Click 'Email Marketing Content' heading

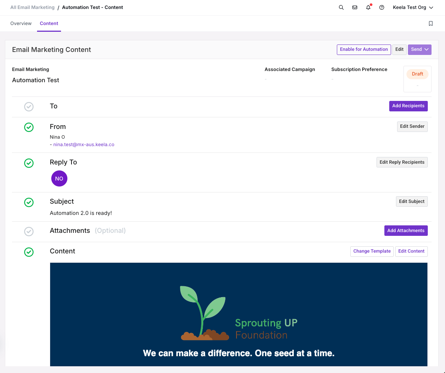[51, 50]
